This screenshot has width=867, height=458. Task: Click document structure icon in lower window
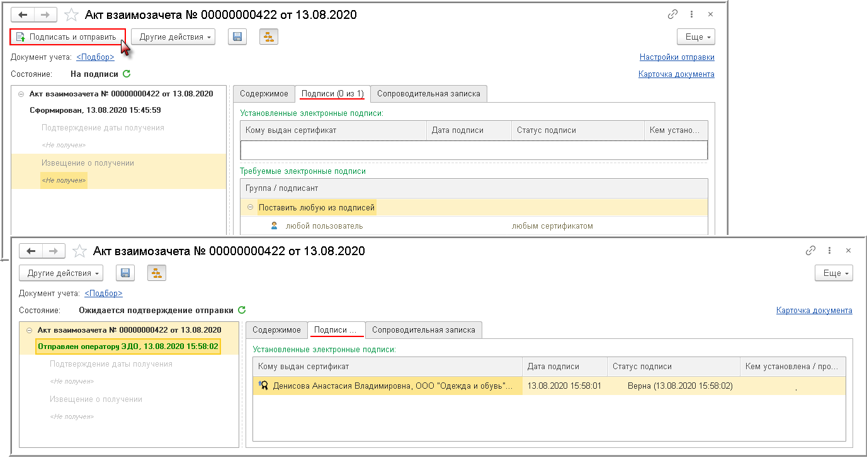[x=157, y=273]
